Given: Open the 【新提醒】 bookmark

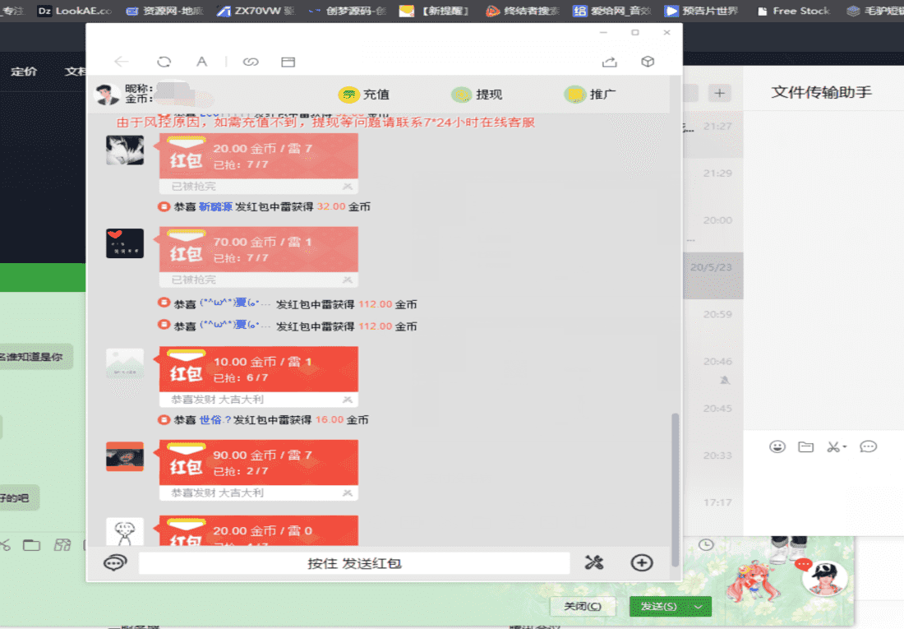Looking at the screenshot, I should pyautogui.click(x=434, y=11).
